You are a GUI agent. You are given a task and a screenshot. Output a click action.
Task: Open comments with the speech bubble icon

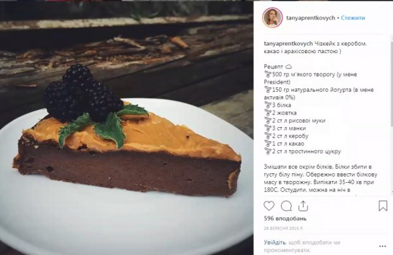[286, 206]
